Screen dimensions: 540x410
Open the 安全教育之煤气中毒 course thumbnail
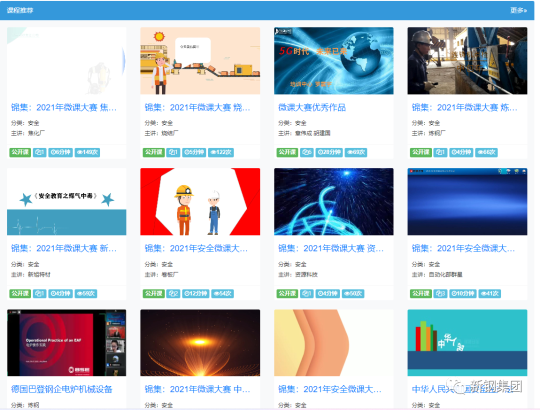[x=66, y=201]
